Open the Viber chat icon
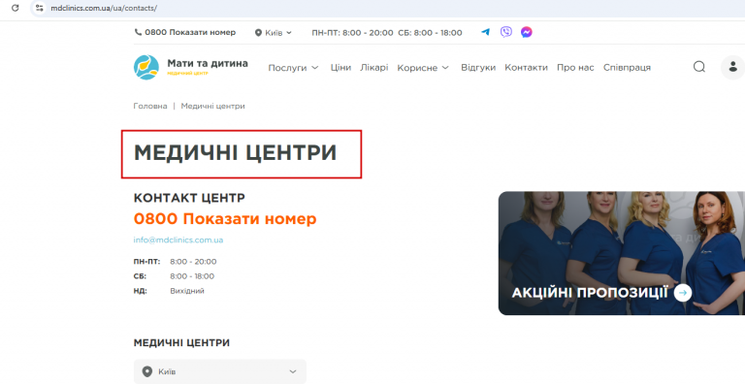The height and width of the screenshot is (384, 745). pyautogui.click(x=506, y=32)
